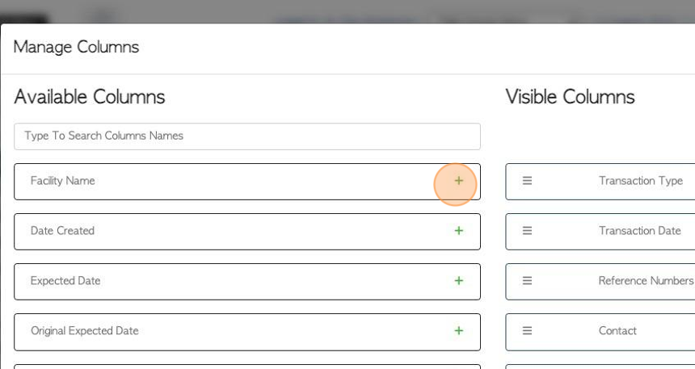Click the Contact visible column label
This screenshot has height=369, width=695.
617,331
